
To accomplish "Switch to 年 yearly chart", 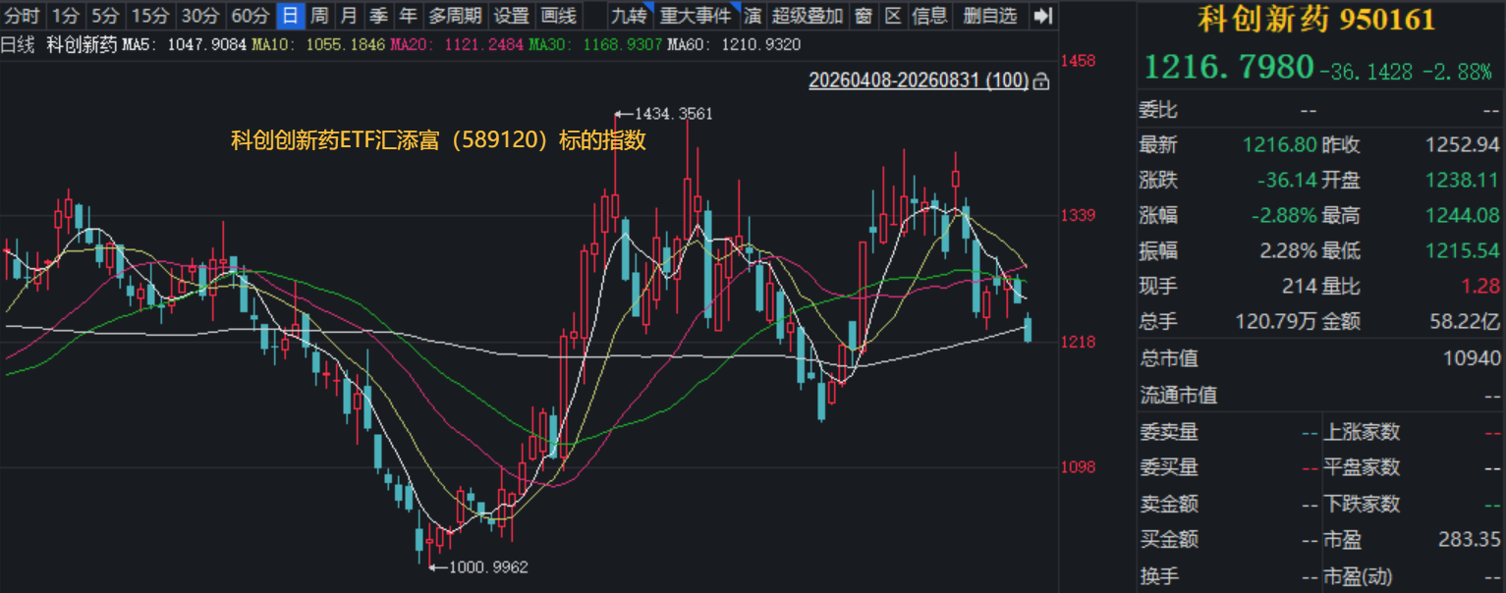I will coord(408,16).
